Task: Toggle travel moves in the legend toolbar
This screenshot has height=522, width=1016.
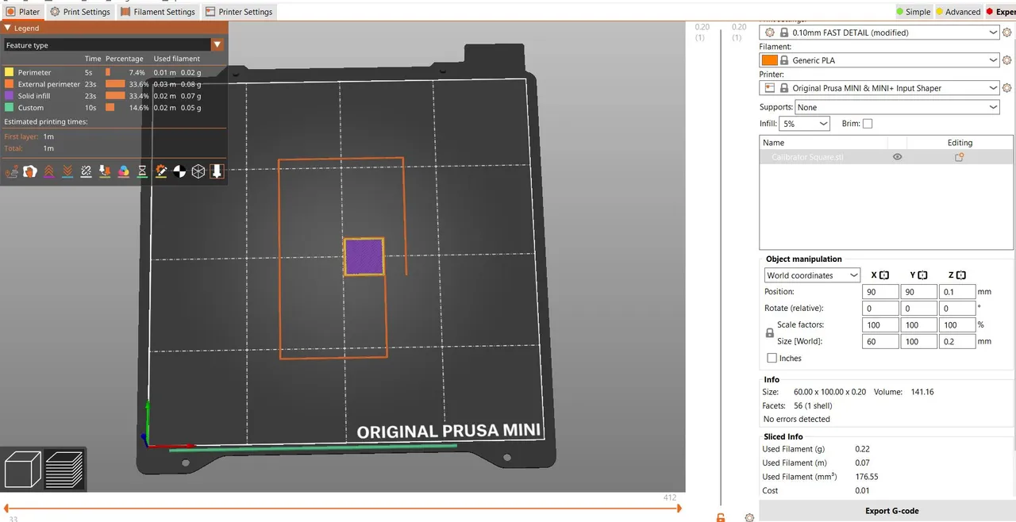Action: coord(12,171)
